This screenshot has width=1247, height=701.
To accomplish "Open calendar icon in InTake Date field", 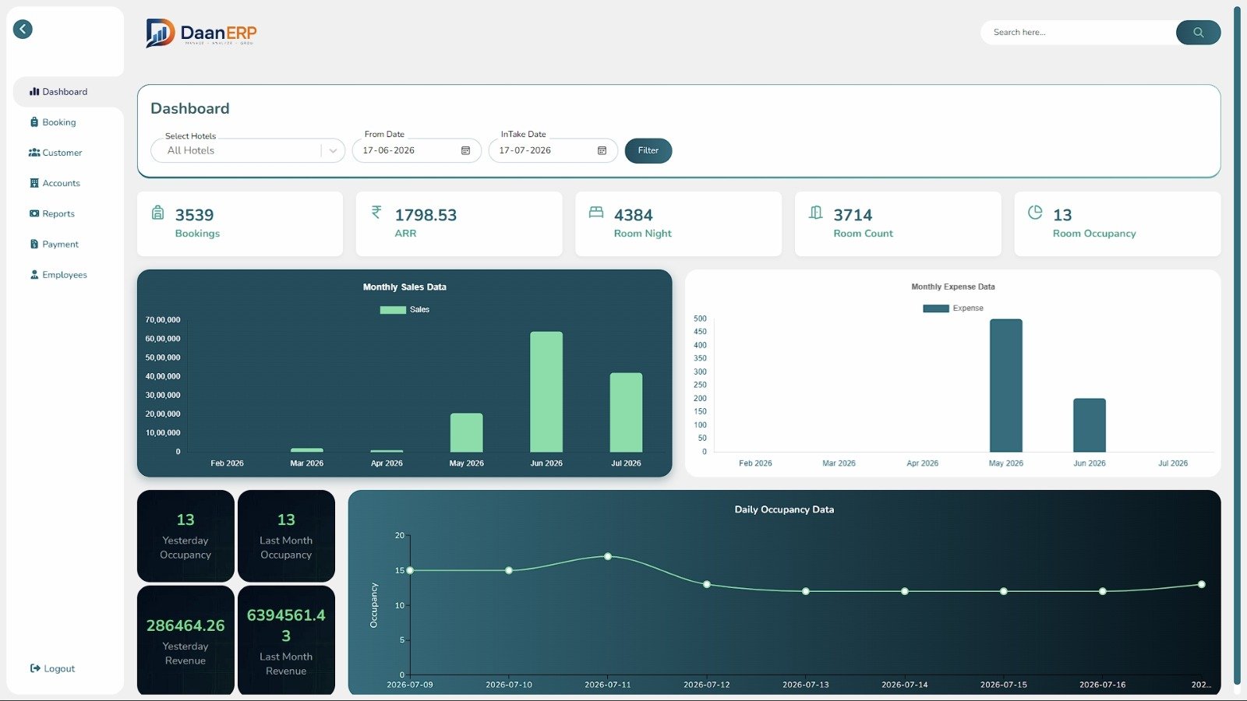I will coord(602,150).
